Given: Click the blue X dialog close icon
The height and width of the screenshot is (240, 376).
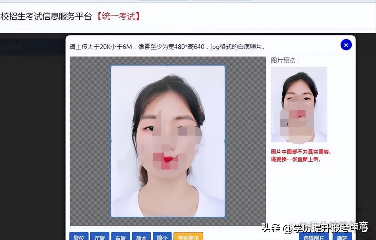Looking at the screenshot, I should 346,45.
